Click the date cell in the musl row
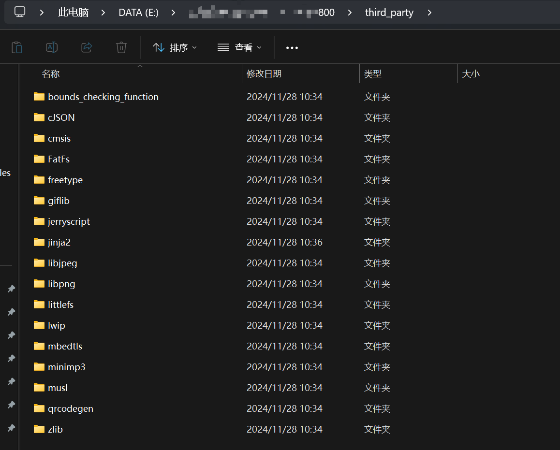This screenshot has height=450, width=560. tap(285, 388)
